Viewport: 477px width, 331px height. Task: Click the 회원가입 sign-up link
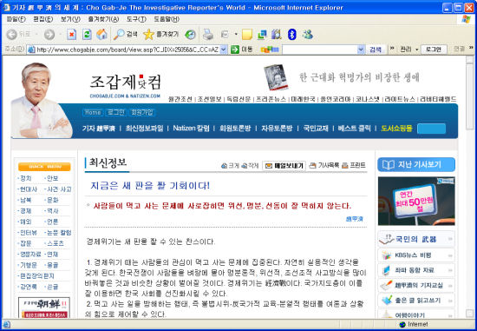[141, 112]
